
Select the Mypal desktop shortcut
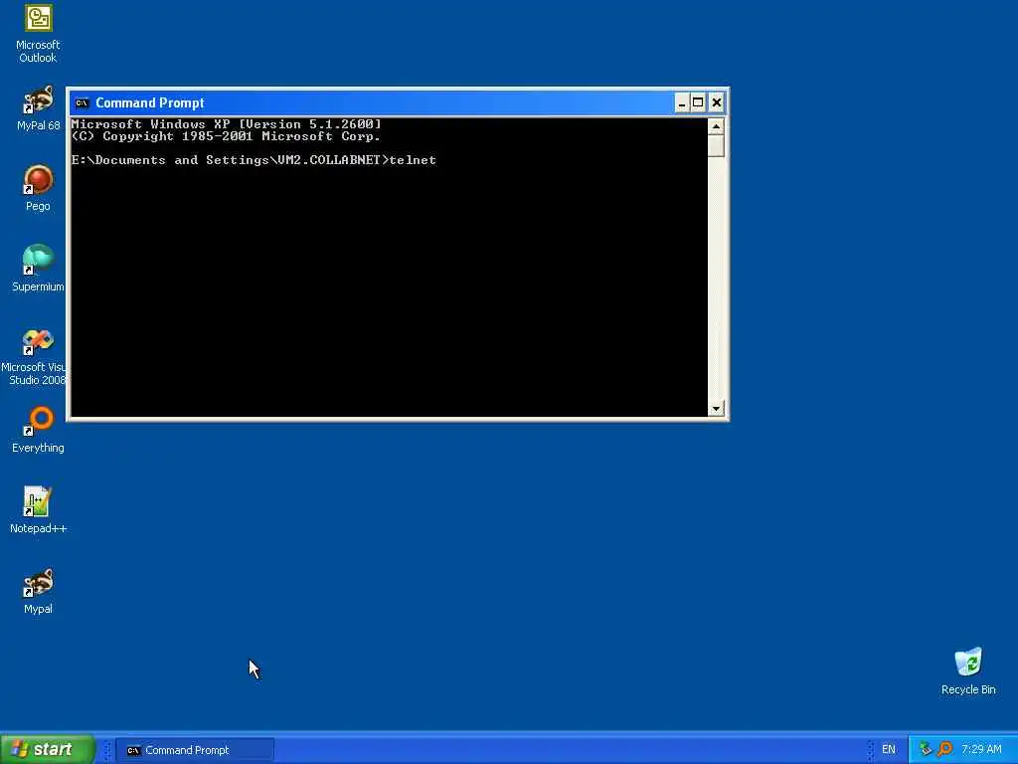[39, 591]
